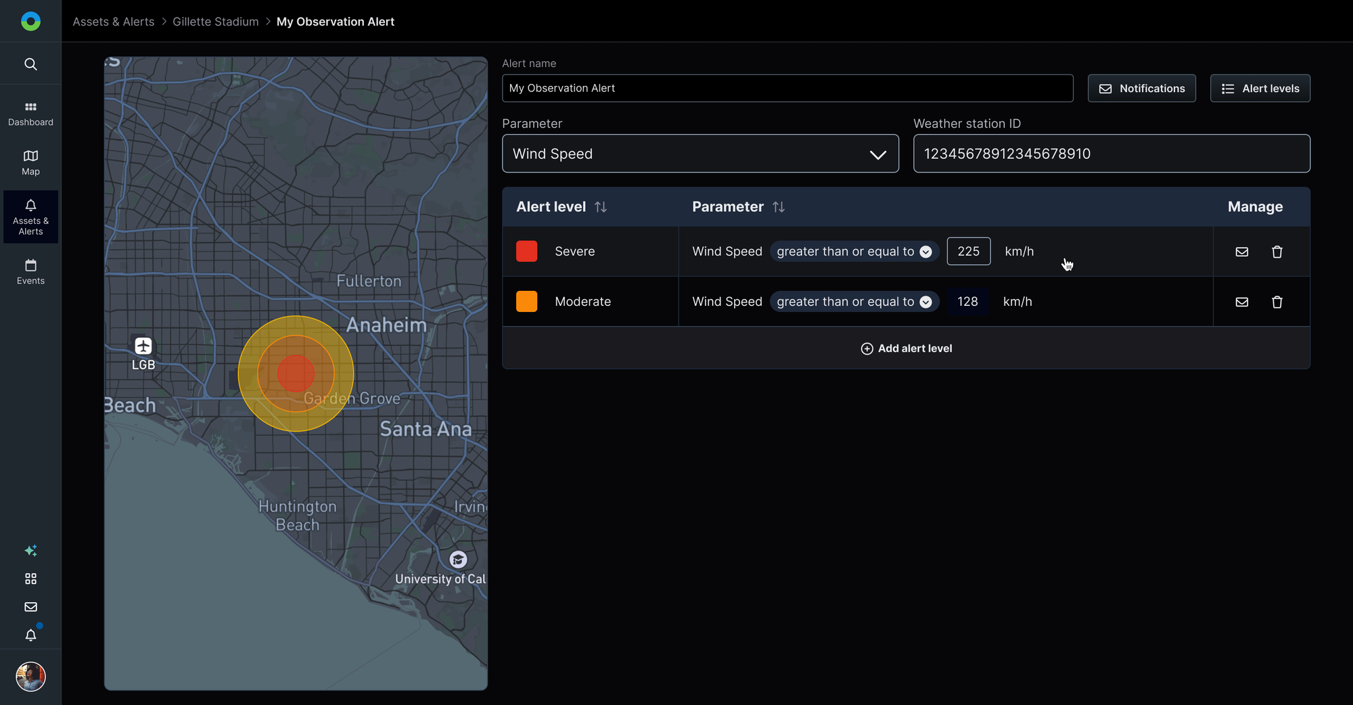Sort the table by Parameter column
The width and height of the screenshot is (1353, 705).
[779, 207]
